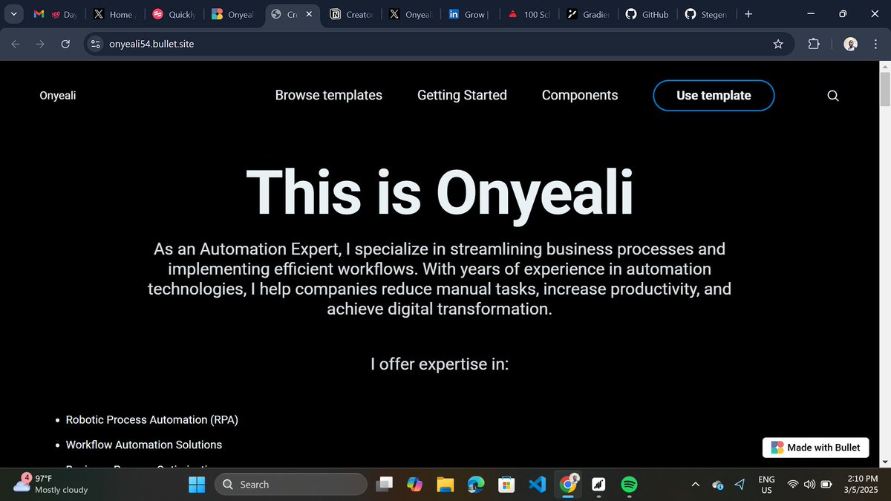Switch to the Gmail tab
Screen dimensions: 891x501
[x=56, y=14]
